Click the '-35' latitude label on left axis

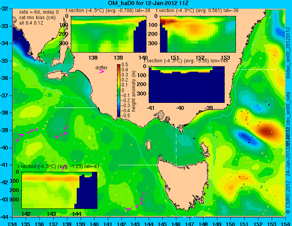4,61
